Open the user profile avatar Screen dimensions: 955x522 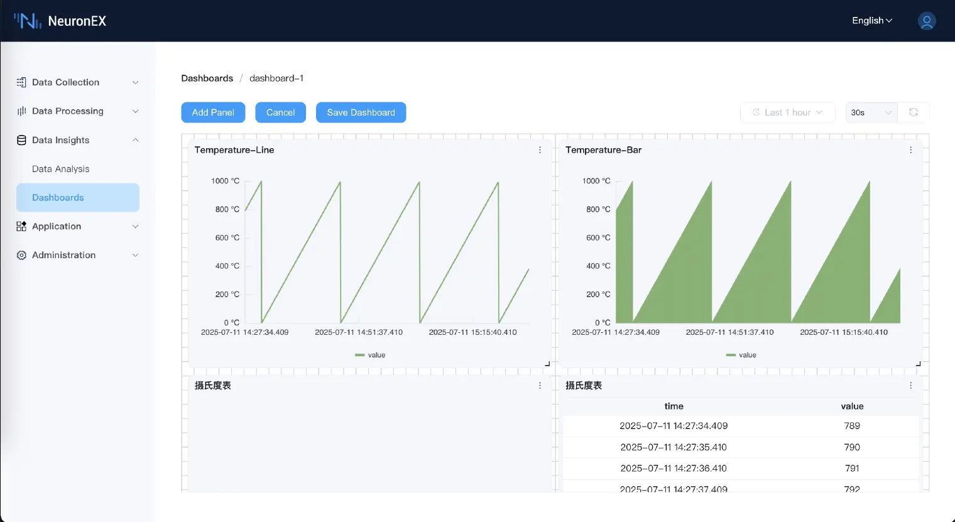click(927, 21)
